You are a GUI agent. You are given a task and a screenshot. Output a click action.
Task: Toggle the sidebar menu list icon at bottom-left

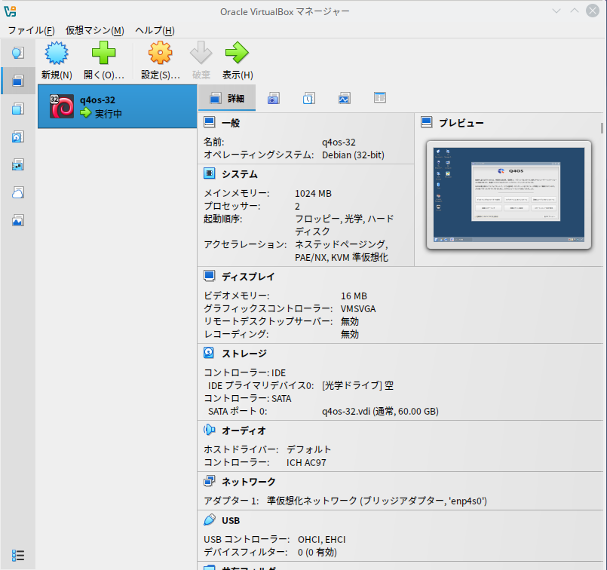coord(18,556)
